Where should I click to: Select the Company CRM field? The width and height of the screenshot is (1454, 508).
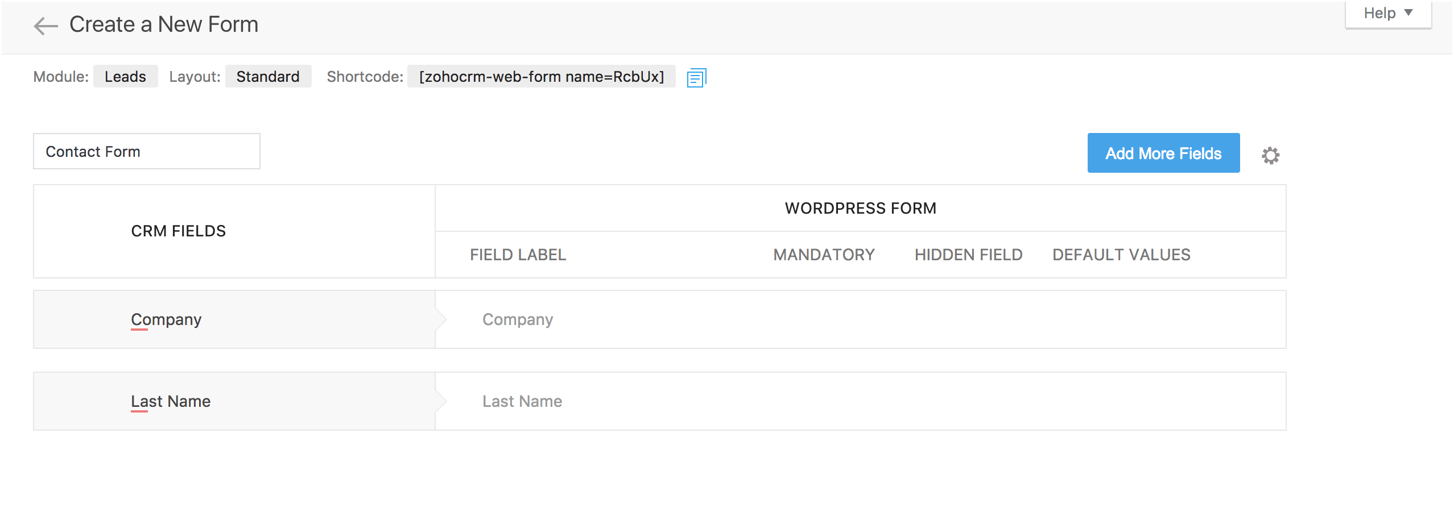click(166, 319)
